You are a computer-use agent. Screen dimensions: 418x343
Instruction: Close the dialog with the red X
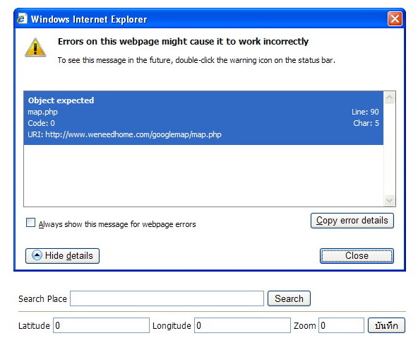coord(395,19)
